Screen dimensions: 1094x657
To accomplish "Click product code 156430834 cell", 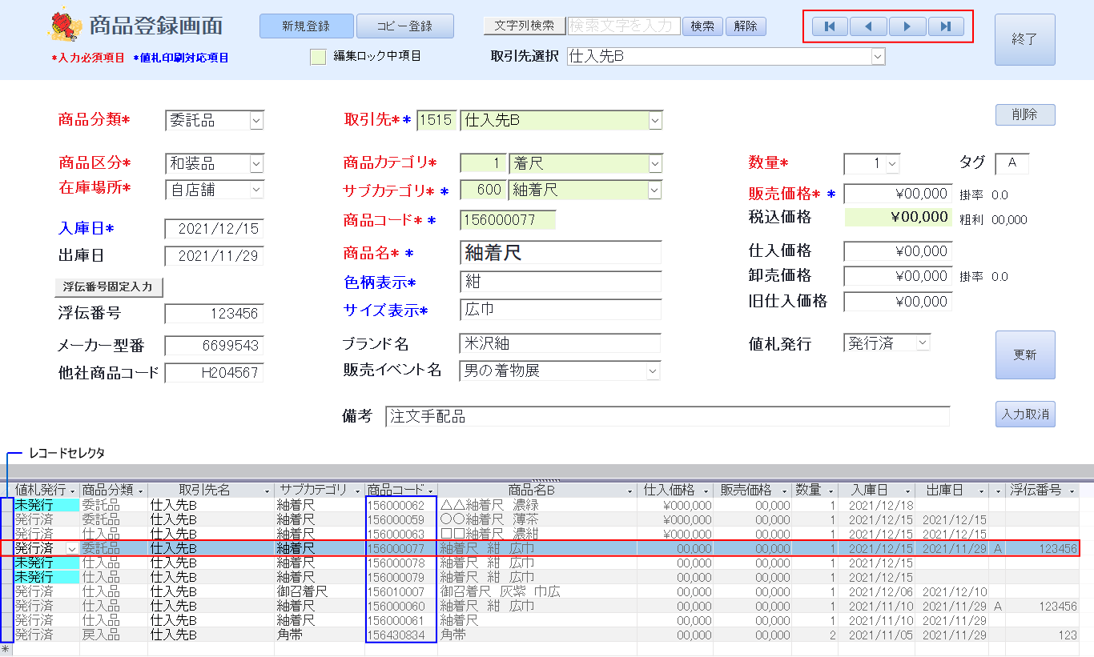I will click(x=400, y=635).
